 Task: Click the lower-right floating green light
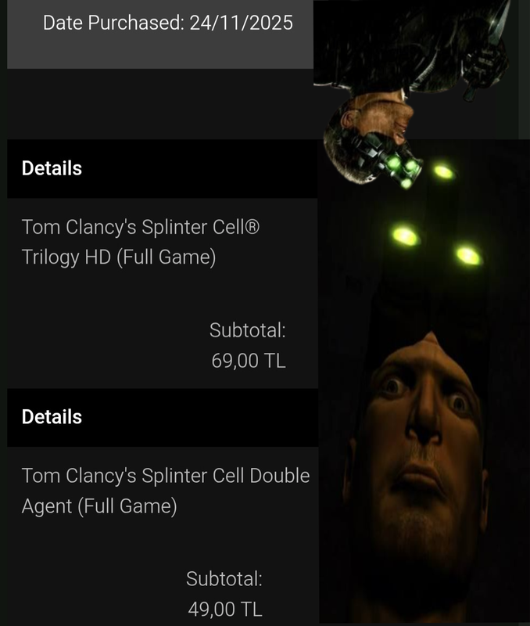pyautogui.click(x=468, y=256)
